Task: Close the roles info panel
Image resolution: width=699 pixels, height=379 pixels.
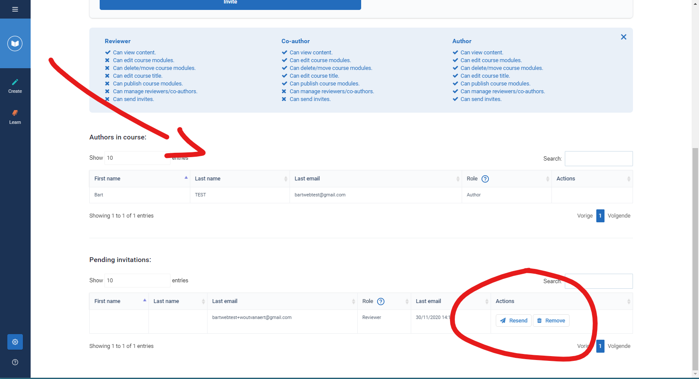Action: pyautogui.click(x=623, y=37)
